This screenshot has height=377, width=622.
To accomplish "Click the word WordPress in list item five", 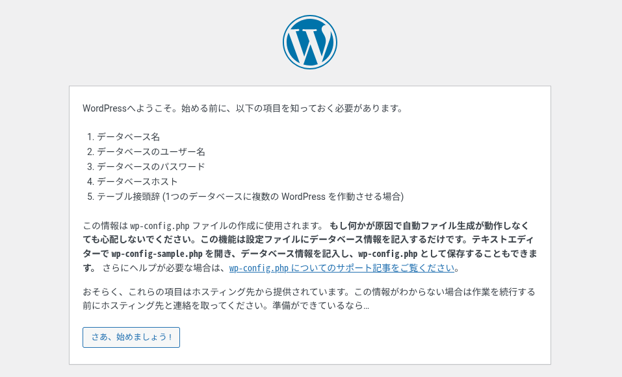I will [304, 197].
